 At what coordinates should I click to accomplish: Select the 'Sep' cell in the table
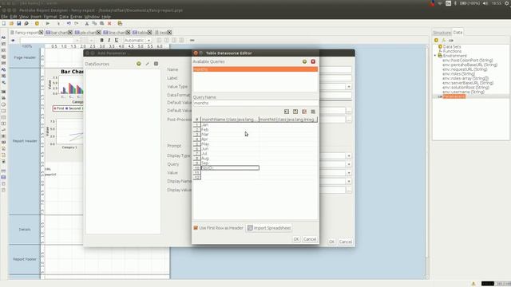pos(230,163)
